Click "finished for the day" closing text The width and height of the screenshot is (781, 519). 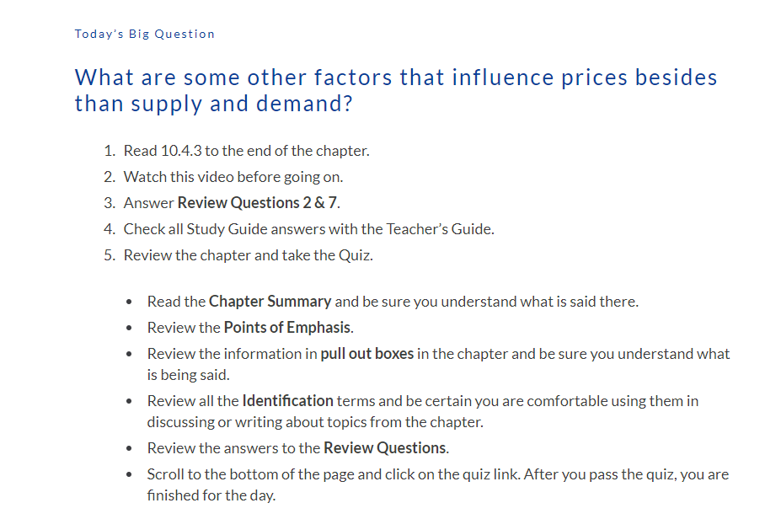(210, 495)
